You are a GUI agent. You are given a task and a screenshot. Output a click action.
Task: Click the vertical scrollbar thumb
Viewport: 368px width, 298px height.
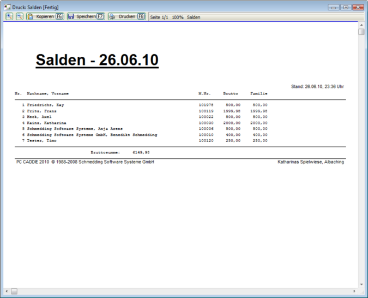point(361,32)
